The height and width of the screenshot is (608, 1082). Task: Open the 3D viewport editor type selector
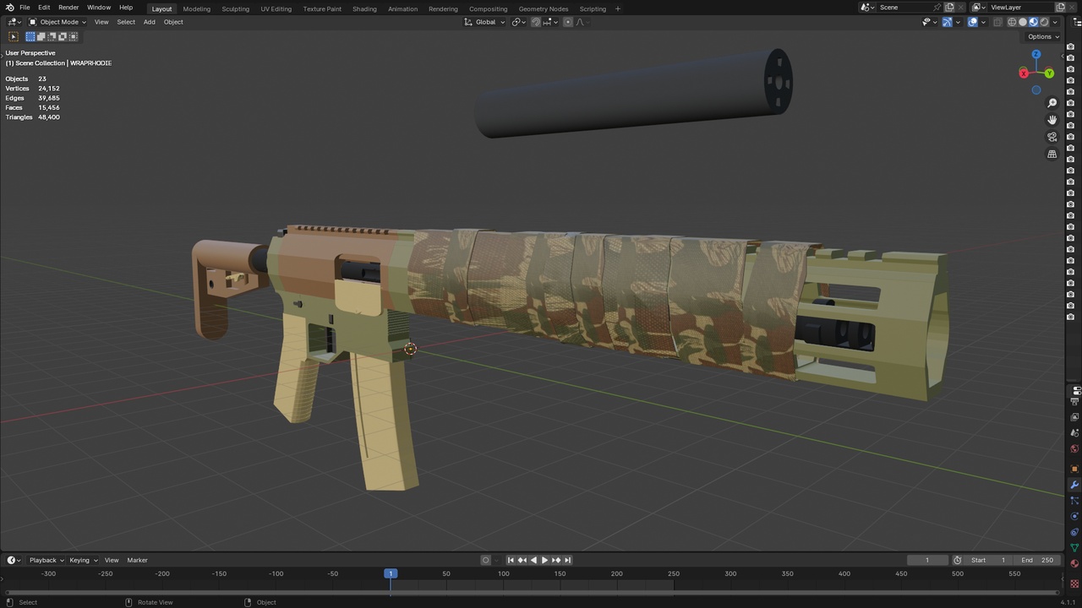pos(14,22)
